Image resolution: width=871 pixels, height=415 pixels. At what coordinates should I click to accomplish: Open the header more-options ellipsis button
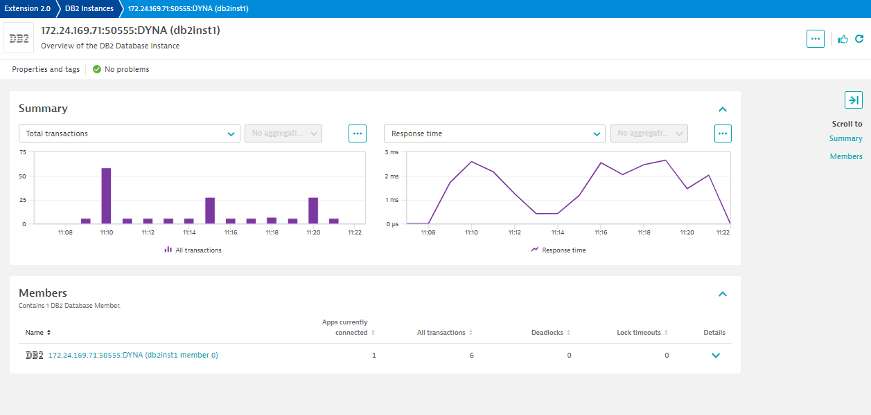(x=816, y=39)
